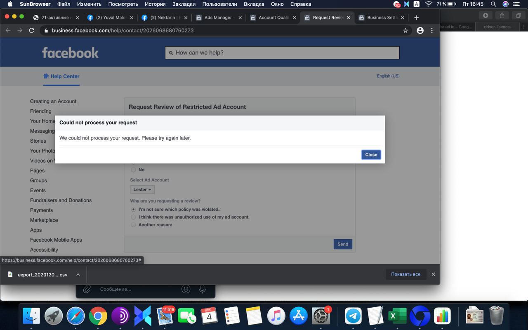Open the browser three-dot menu

(x=432, y=31)
